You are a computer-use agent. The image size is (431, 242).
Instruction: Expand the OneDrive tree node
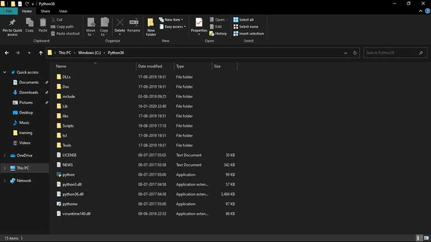[5, 155]
